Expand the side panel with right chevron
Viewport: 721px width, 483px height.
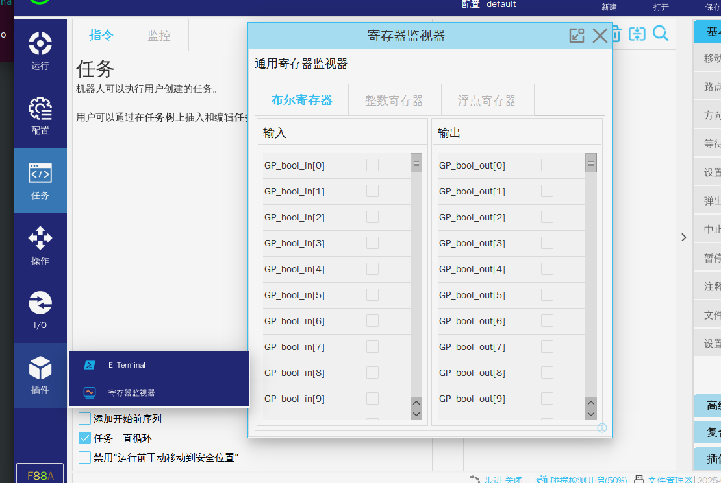pyautogui.click(x=683, y=237)
